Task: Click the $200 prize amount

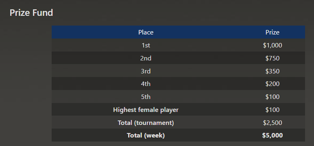Action: tap(273, 84)
